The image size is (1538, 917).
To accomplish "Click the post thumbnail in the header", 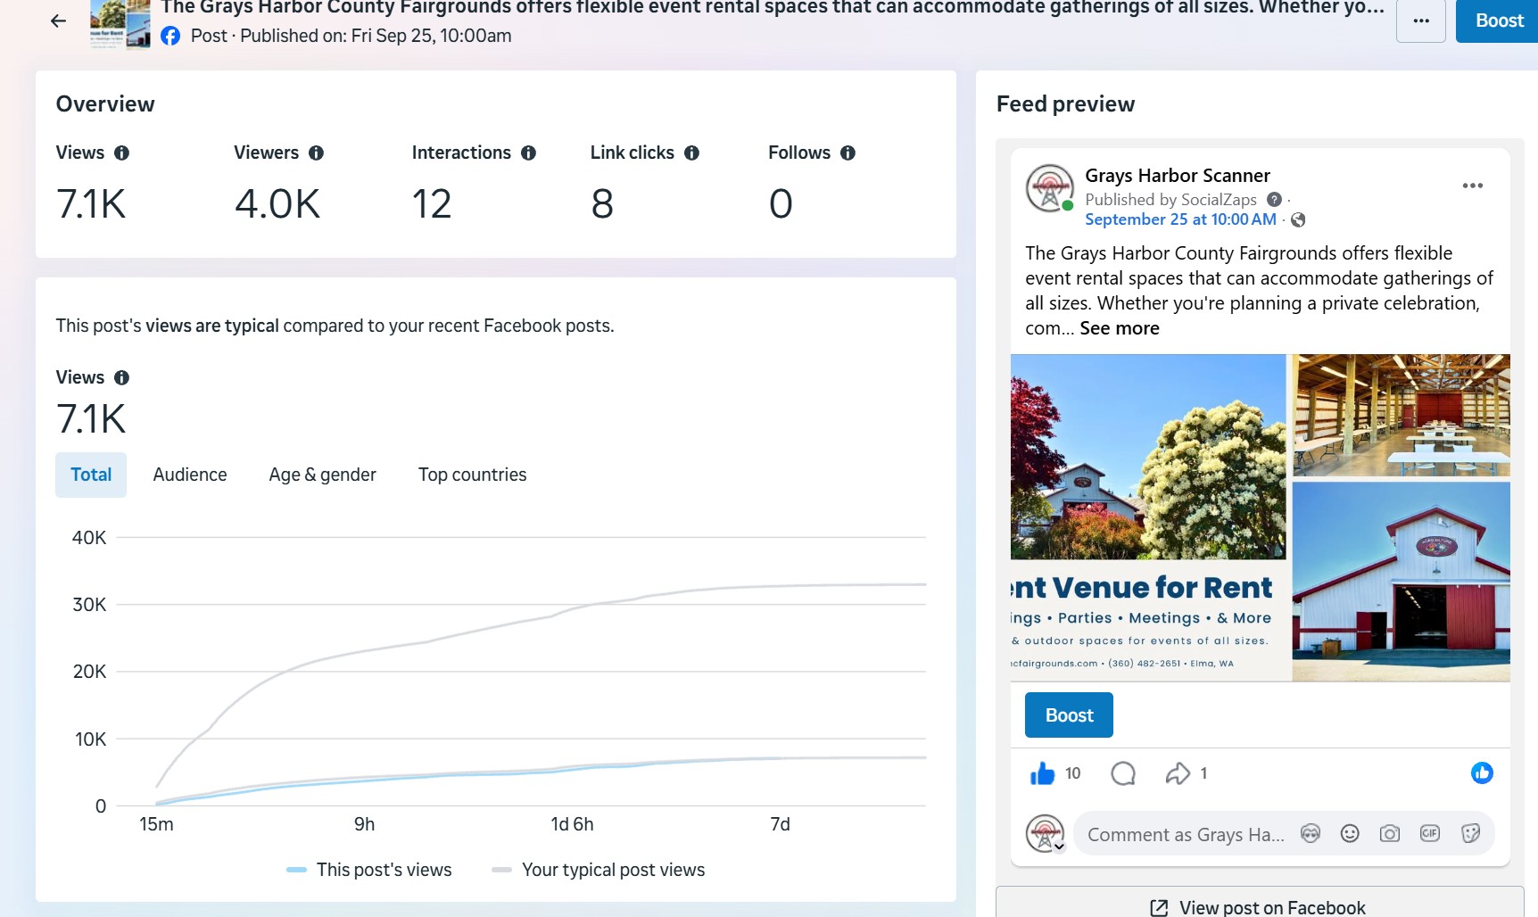I will (120, 23).
